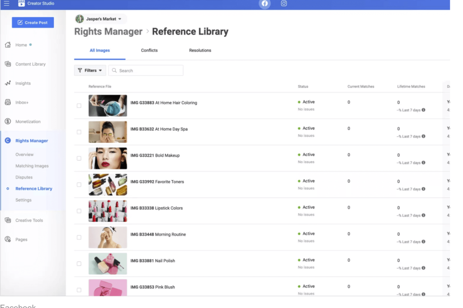The width and height of the screenshot is (463, 308).
Task: Click the Home sidebar icon
Action: click(8, 45)
